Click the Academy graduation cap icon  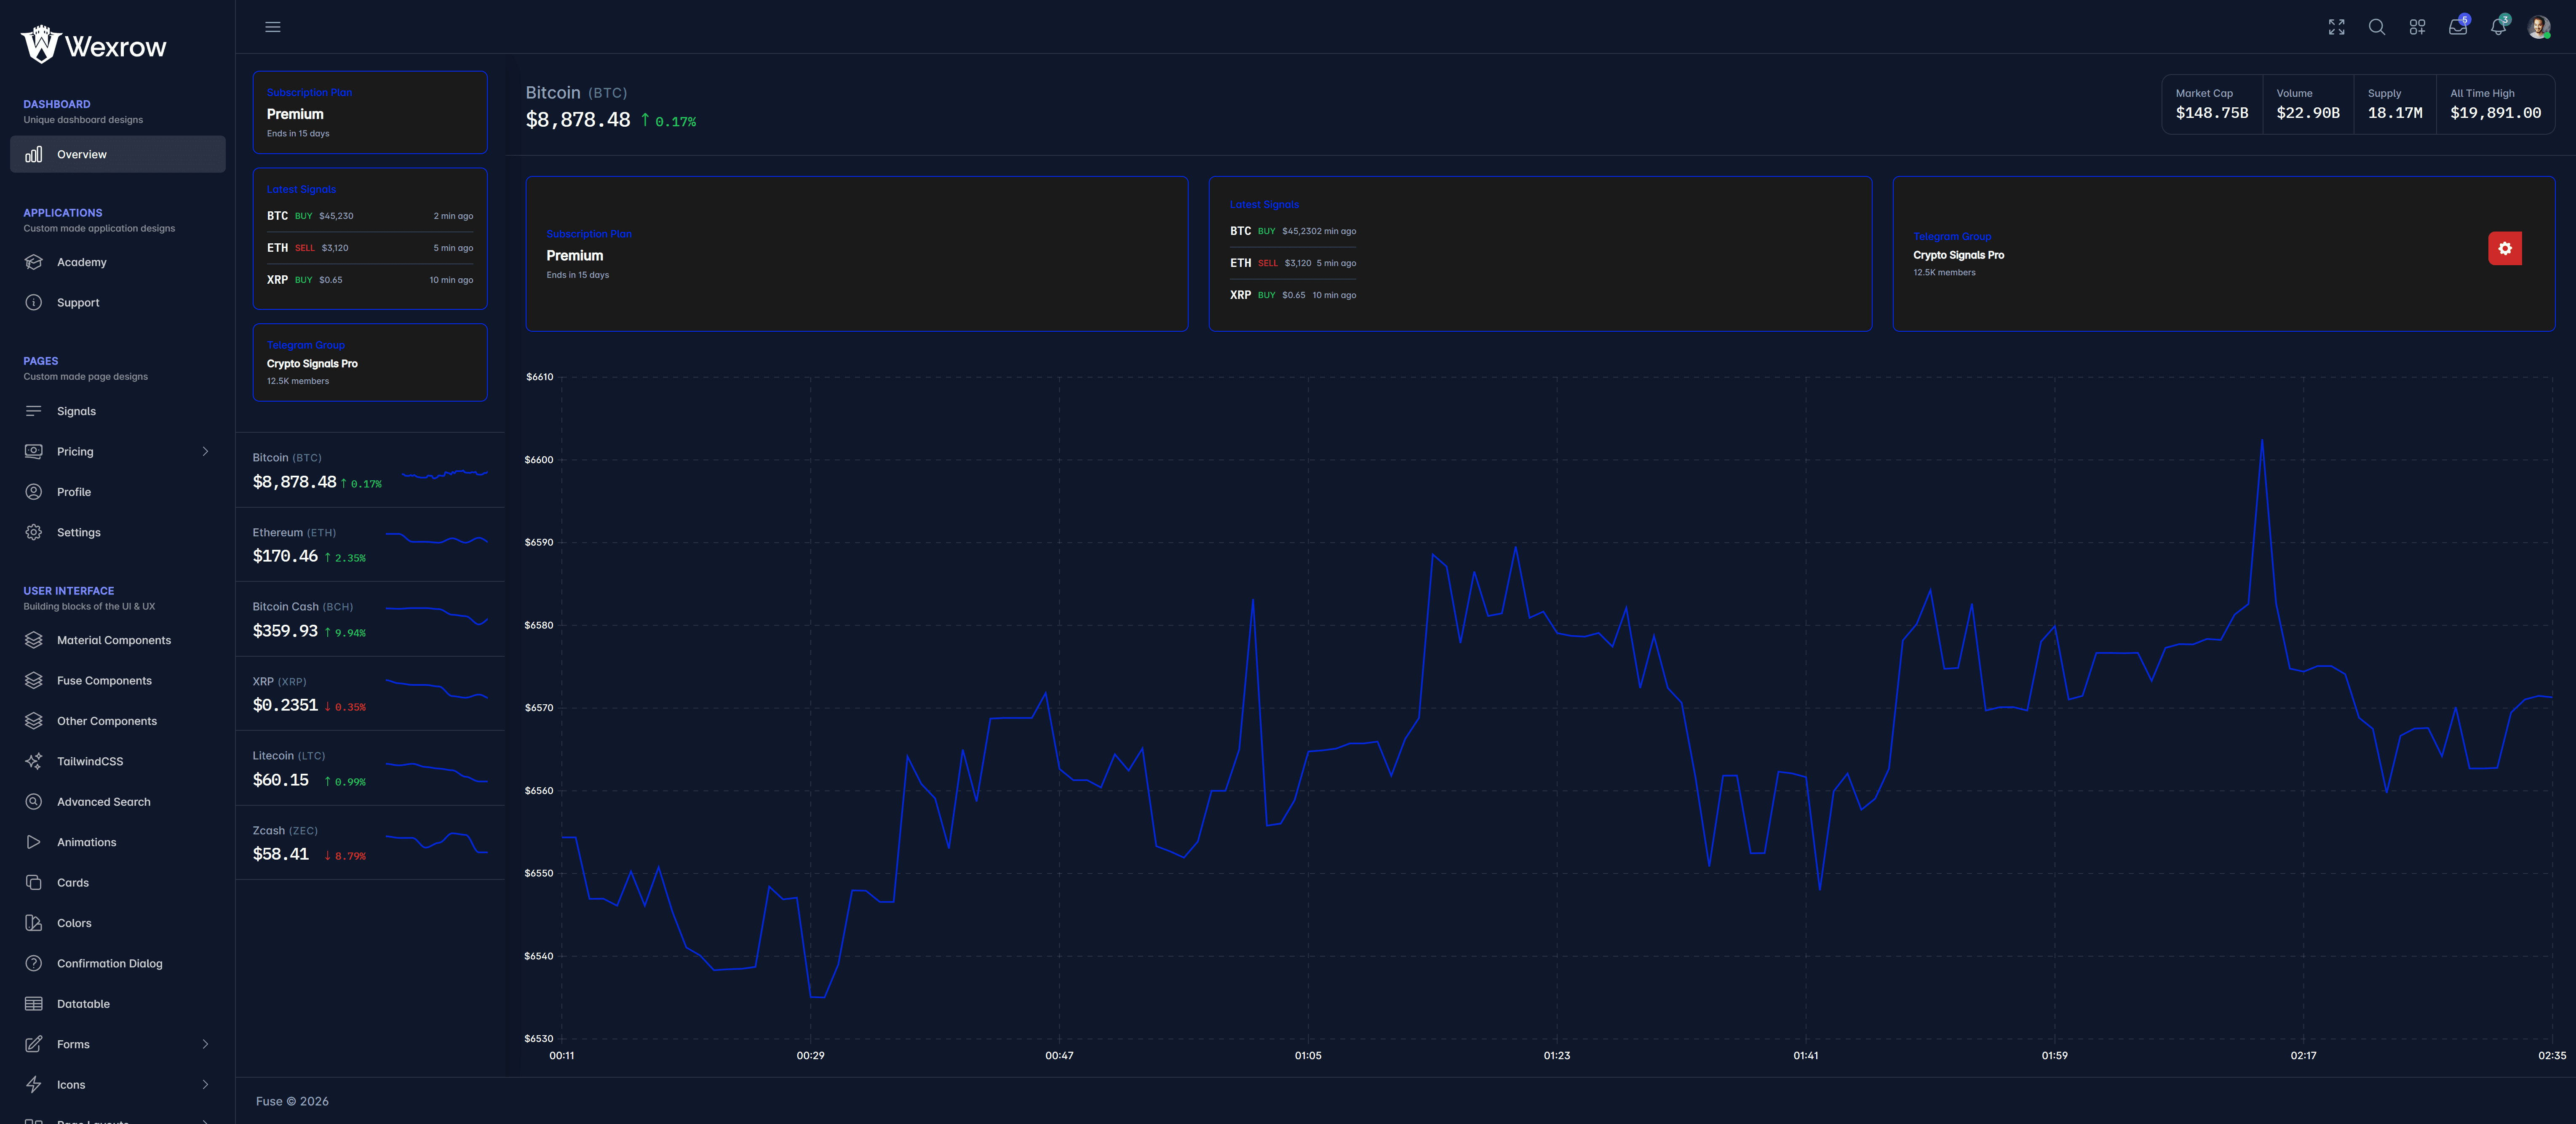34,262
